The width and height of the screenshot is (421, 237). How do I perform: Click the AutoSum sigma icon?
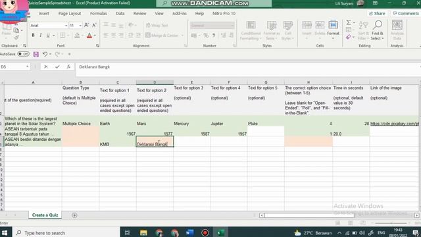349,22
